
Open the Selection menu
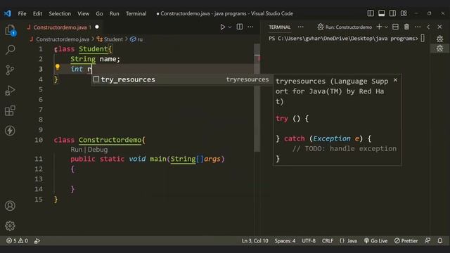60,13
